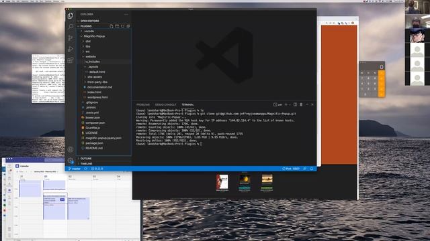This screenshot has width=430, height=241.
Task: Open notifications bell in the status bar
Action: tap(312, 169)
